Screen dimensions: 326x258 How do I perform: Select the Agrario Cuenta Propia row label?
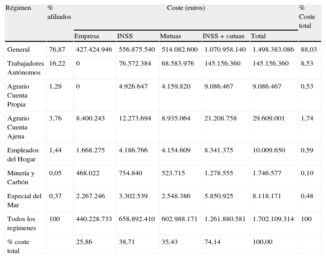tap(19, 95)
